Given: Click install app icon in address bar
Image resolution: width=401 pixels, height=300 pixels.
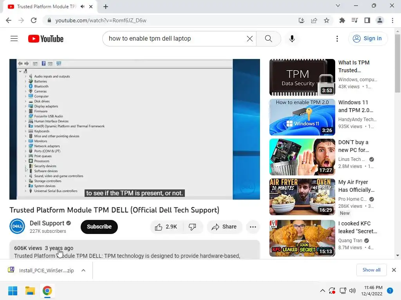Looking at the screenshot, I should (x=302, y=20).
